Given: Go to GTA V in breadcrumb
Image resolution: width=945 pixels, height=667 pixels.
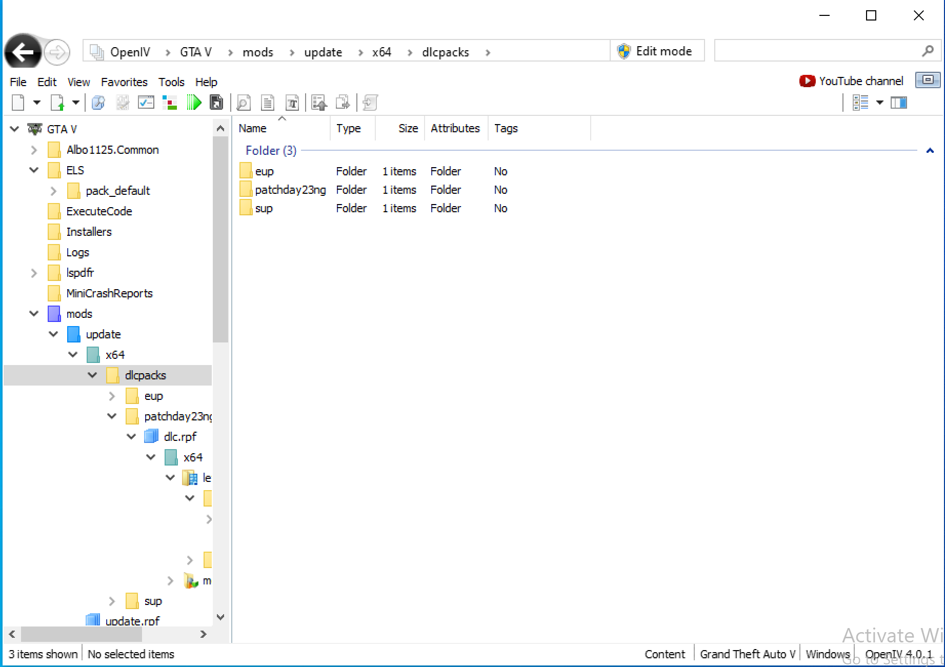Looking at the screenshot, I should click(196, 52).
